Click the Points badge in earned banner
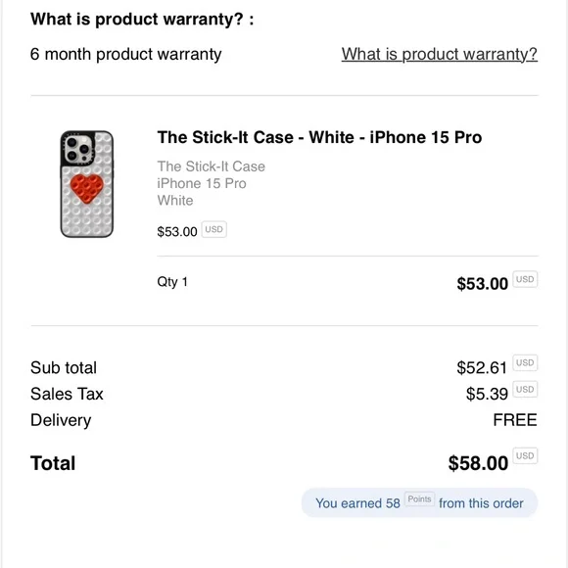568x568 pixels. [419, 498]
